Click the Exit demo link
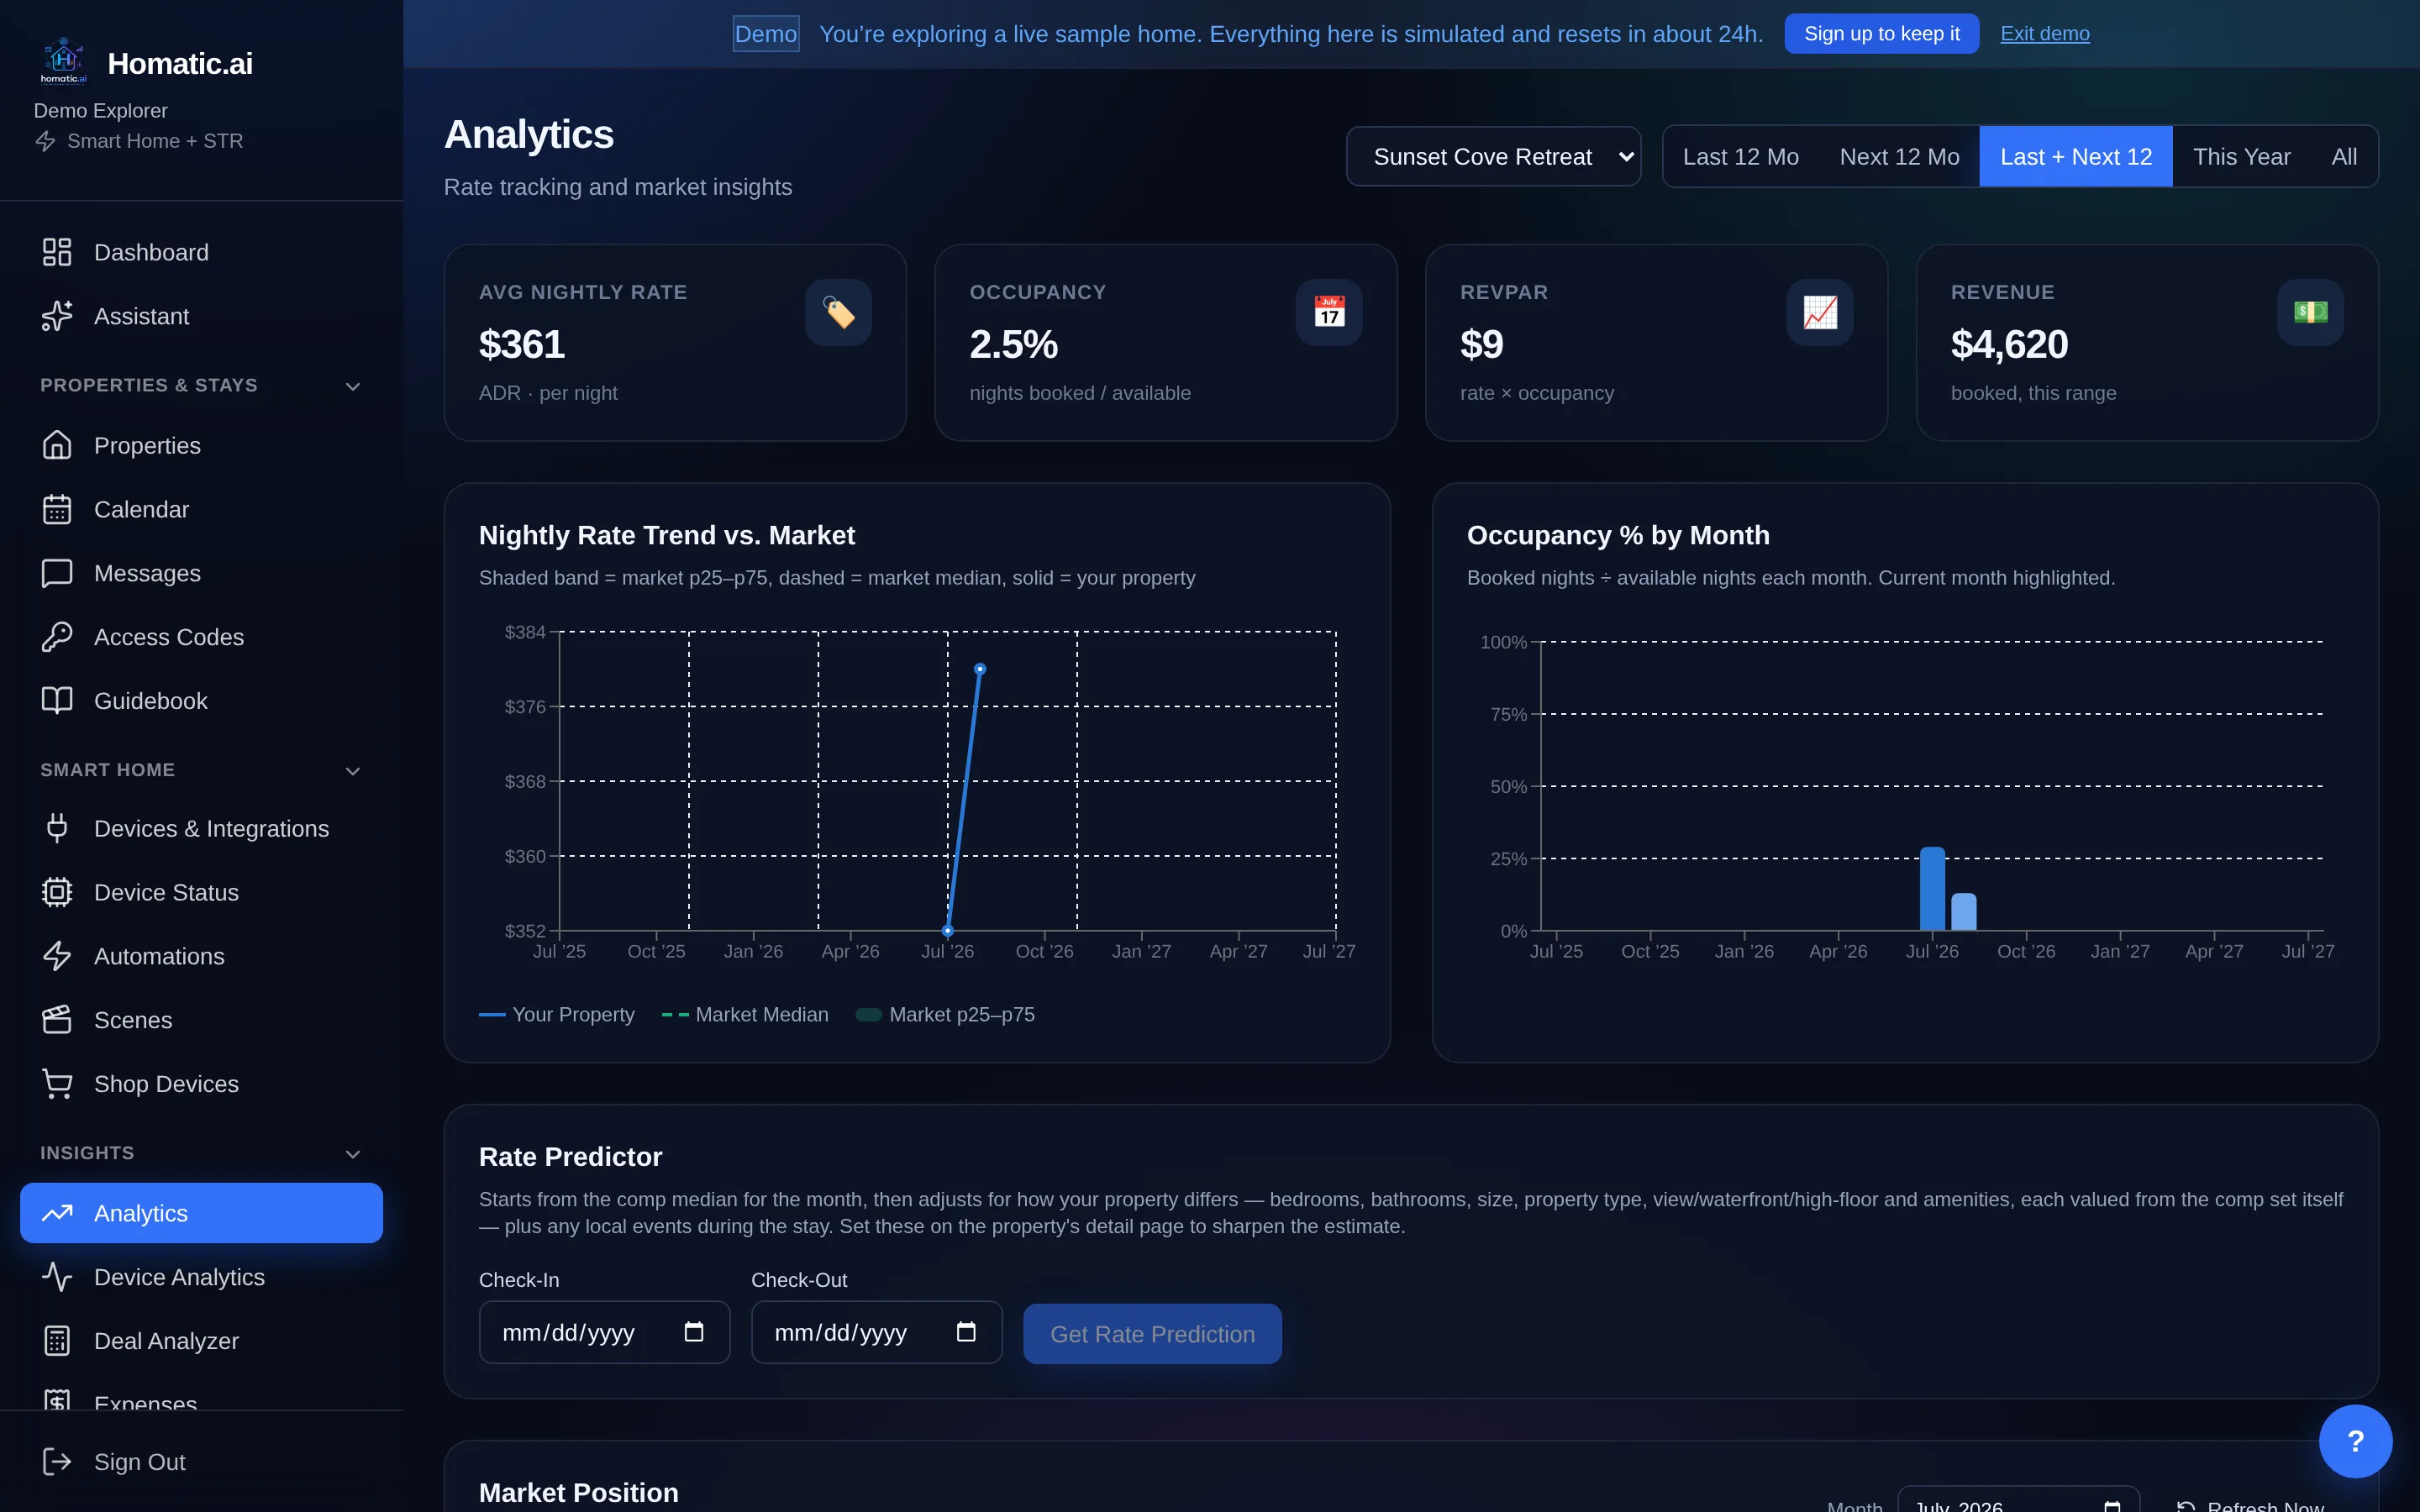The image size is (2420, 1512). (x=2044, y=33)
